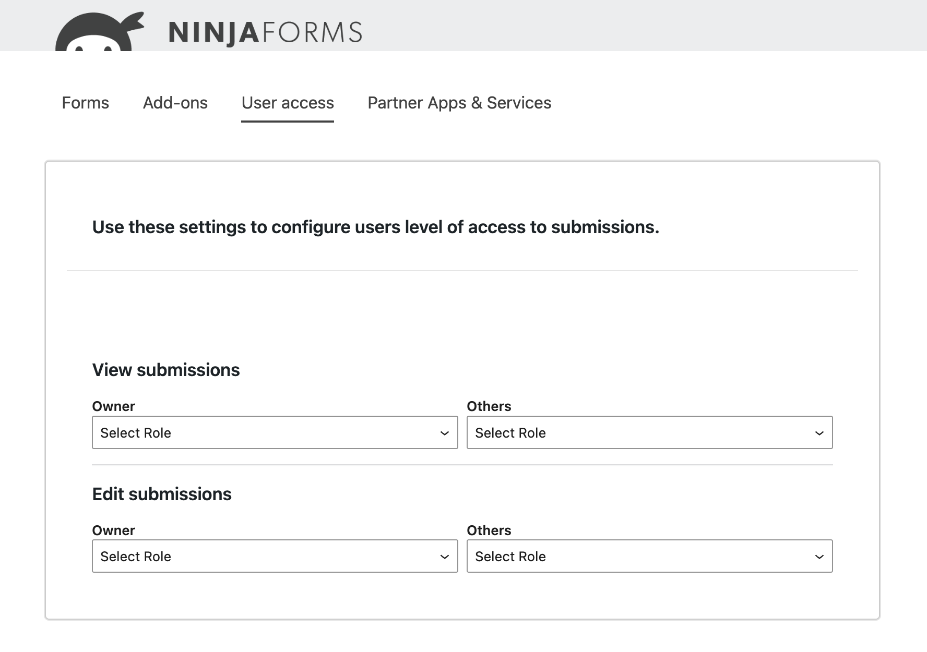The height and width of the screenshot is (652, 927).
Task: Click the Edit submissions heading
Action: (x=162, y=494)
